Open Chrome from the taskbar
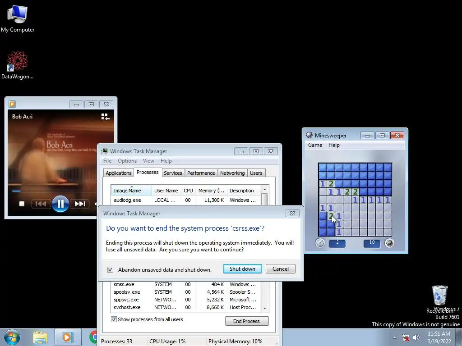The width and height of the screenshot is (462, 346). pyautogui.click(x=93, y=337)
